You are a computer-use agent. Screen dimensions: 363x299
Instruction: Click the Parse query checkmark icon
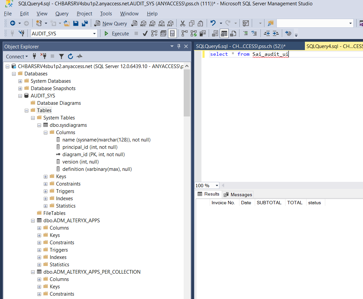[145, 33]
